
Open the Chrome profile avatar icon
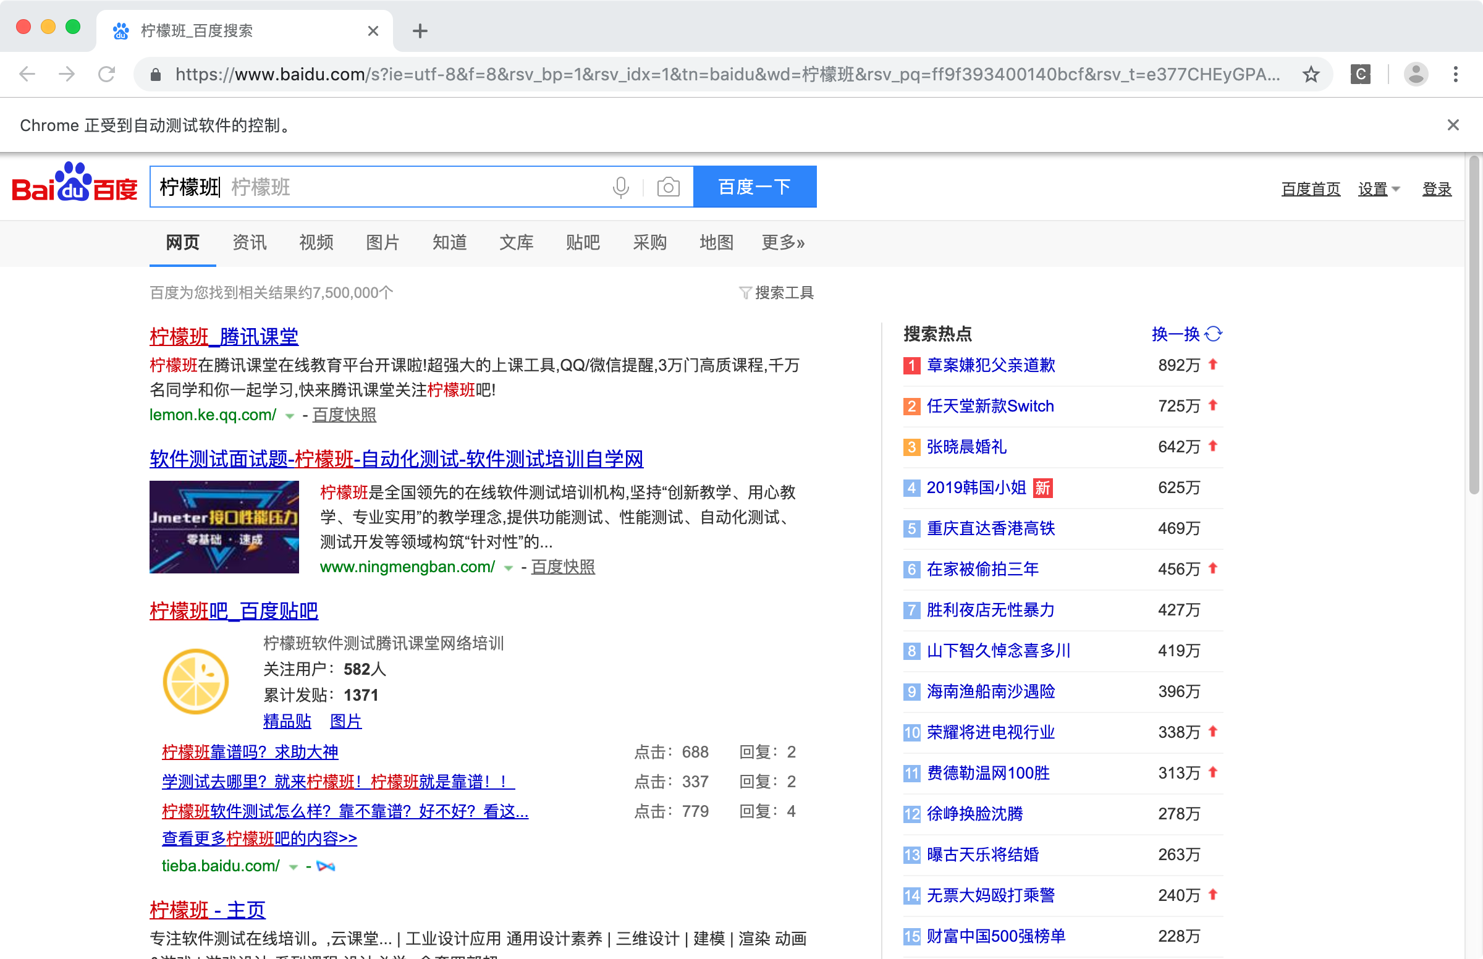[x=1415, y=75]
